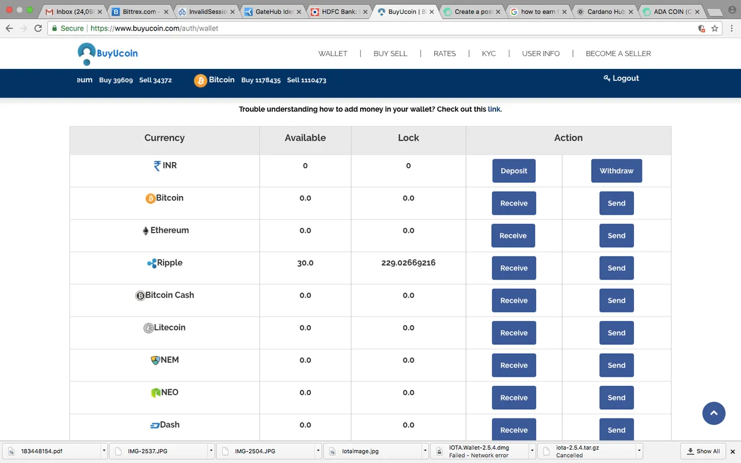Open dropdown for iotaimage.jpg download
This screenshot has height=463, width=741.
425,451
